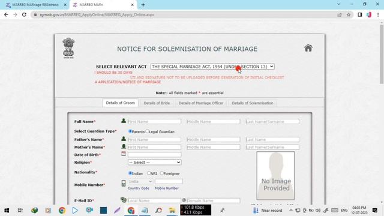
Task: Switch to Details of Marriage Officer tab
Action: point(201,103)
